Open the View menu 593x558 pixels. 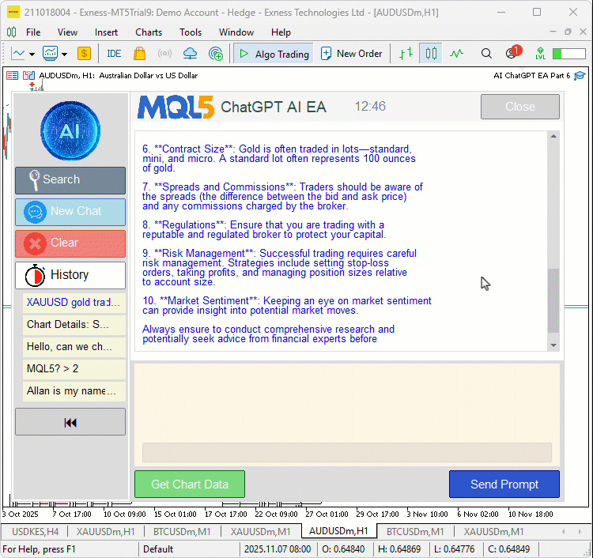tap(67, 32)
